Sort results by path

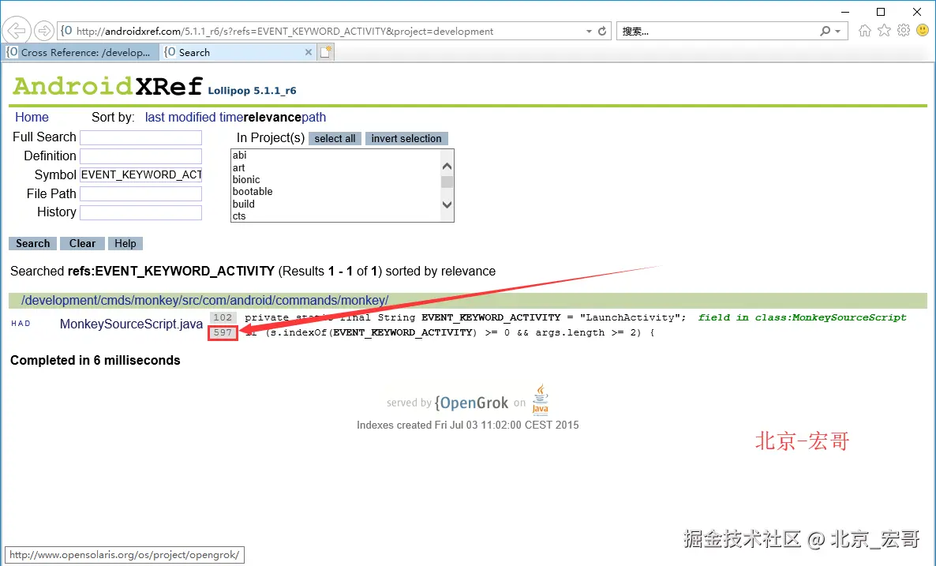pyautogui.click(x=313, y=117)
